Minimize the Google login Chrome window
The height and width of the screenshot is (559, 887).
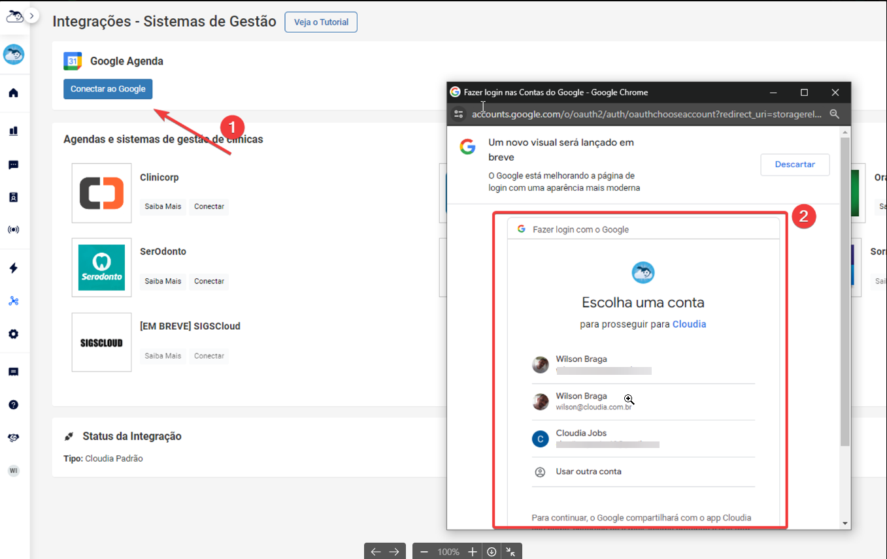click(773, 93)
